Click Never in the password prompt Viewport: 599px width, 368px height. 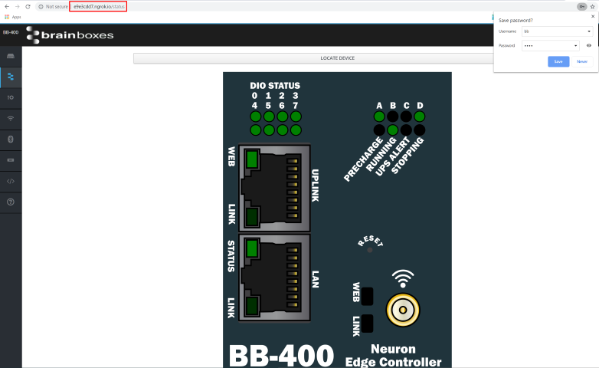tap(582, 61)
